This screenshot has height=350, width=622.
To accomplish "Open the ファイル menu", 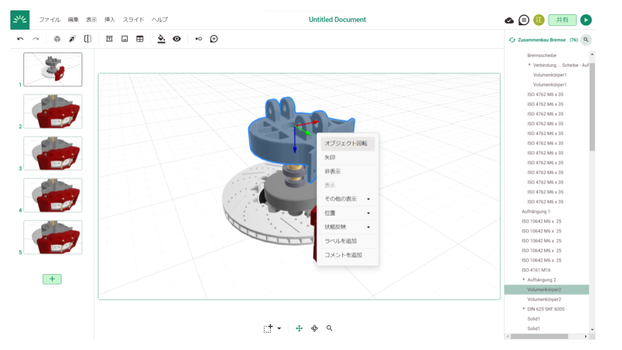I will click(50, 20).
